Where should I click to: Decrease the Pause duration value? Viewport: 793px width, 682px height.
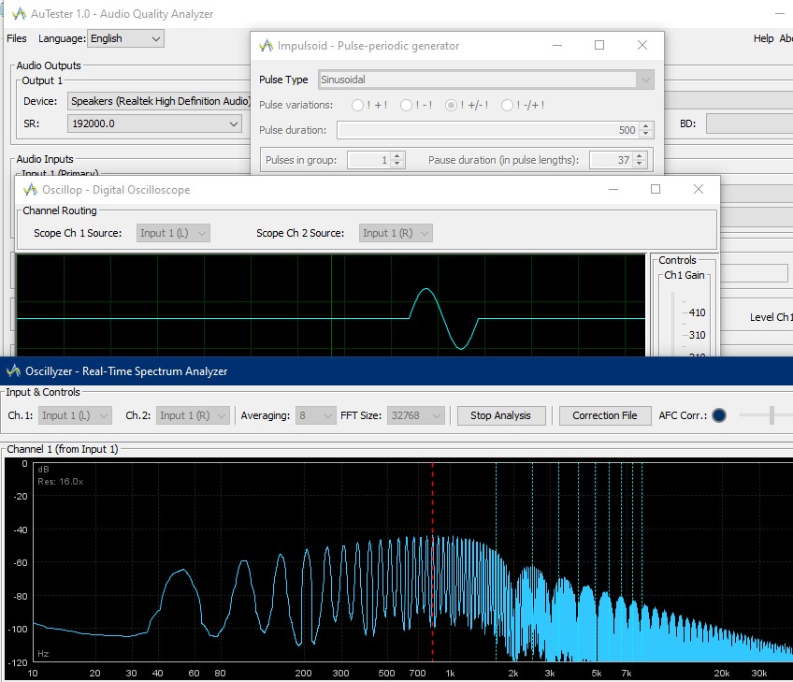tap(640, 164)
